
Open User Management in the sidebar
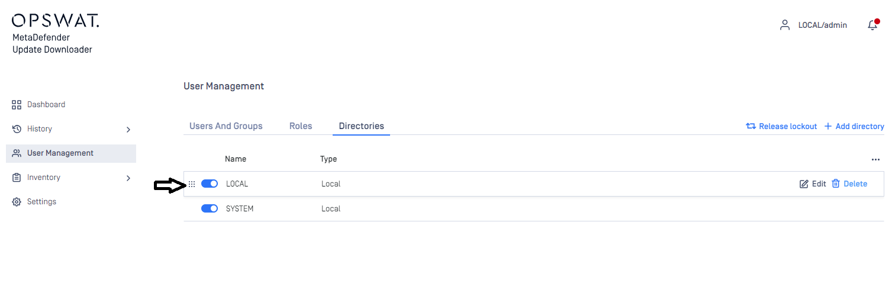(x=71, y=153)
